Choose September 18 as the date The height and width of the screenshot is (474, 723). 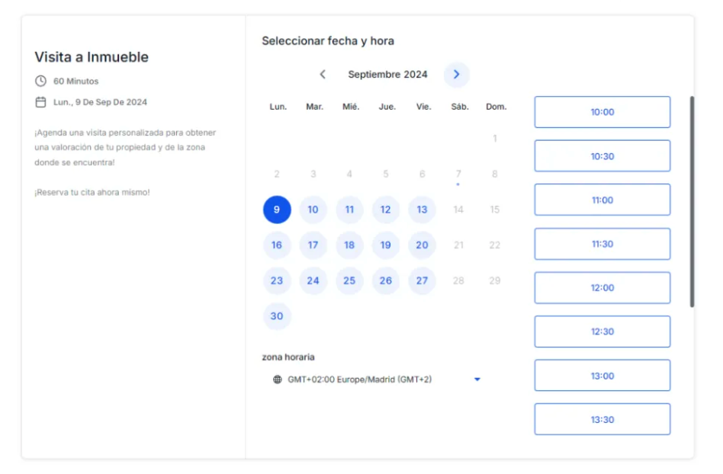click(349, 245)
